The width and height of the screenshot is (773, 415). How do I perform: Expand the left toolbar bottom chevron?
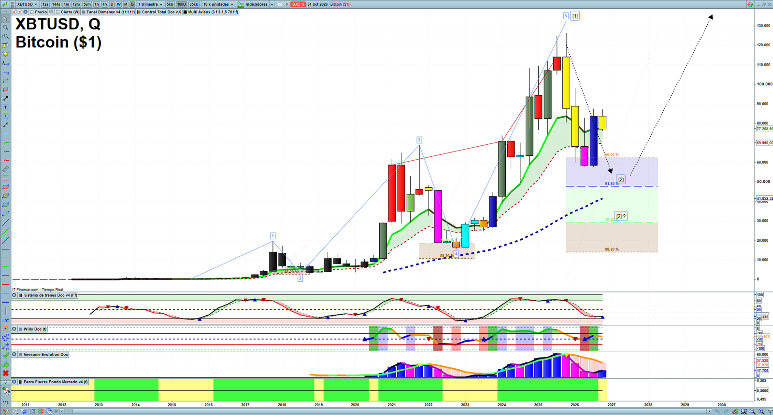point(5,382)
